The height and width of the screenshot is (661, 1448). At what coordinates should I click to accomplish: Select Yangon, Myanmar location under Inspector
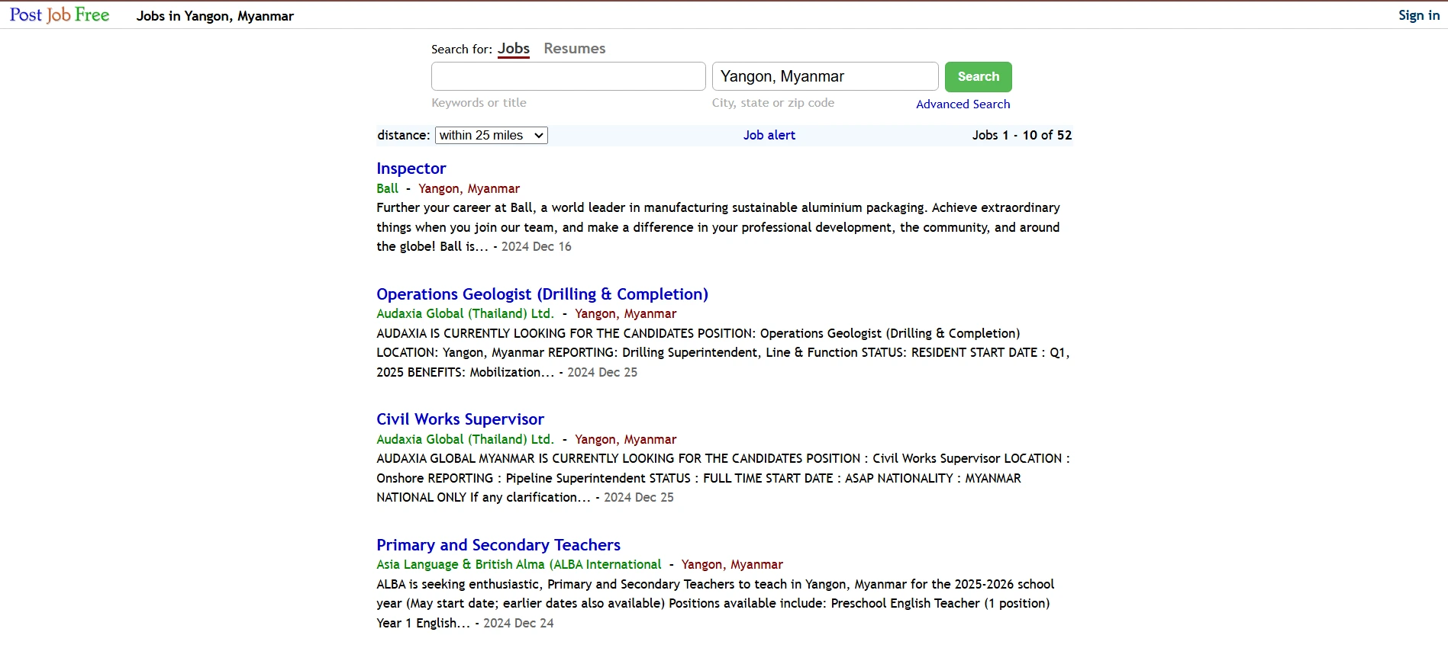469,188
